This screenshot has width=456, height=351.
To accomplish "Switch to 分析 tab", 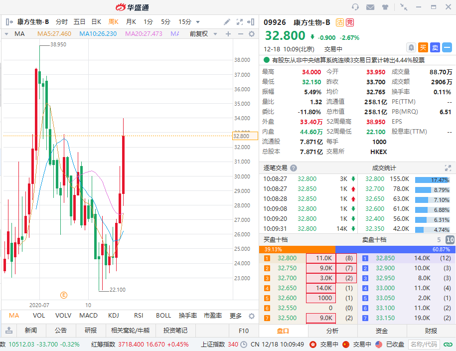I will coord(332,331).
